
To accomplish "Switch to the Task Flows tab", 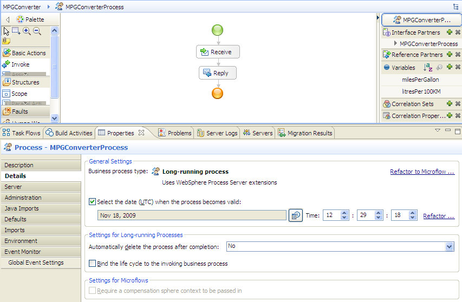I will tap(22, 133).
